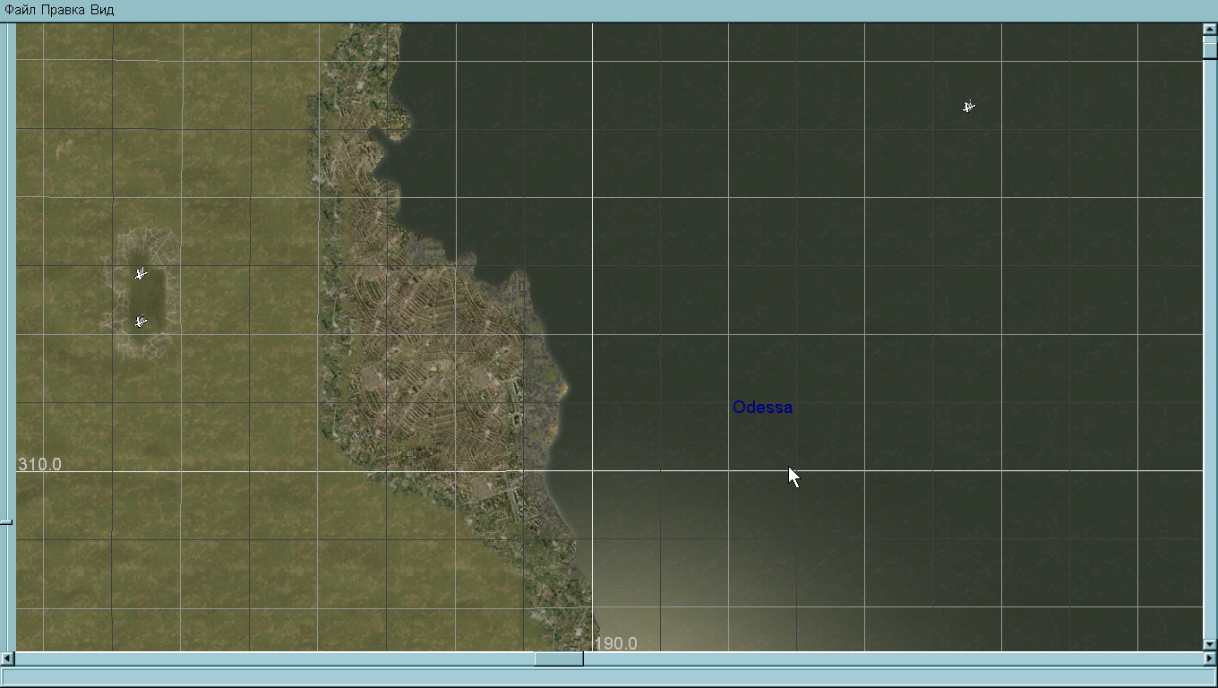This screenshot has width=1218, height=688.
Task: Select the lower aircraft icon on the airfield
Action: 141,321
